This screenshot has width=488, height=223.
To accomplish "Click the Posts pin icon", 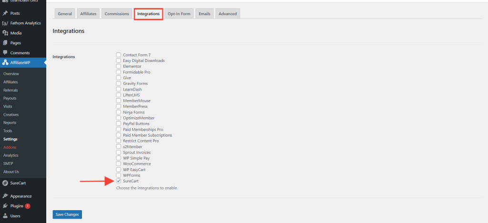I will click(5, 13).
